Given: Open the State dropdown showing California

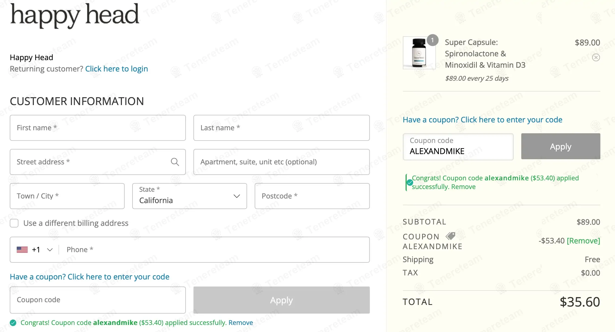Looking at the screenshot, I should 189,196.
